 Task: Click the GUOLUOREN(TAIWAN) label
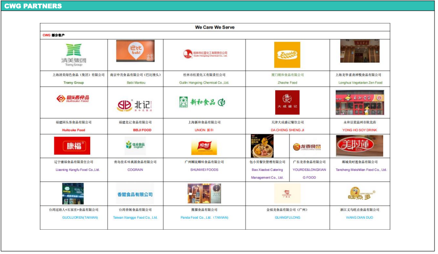73,217
